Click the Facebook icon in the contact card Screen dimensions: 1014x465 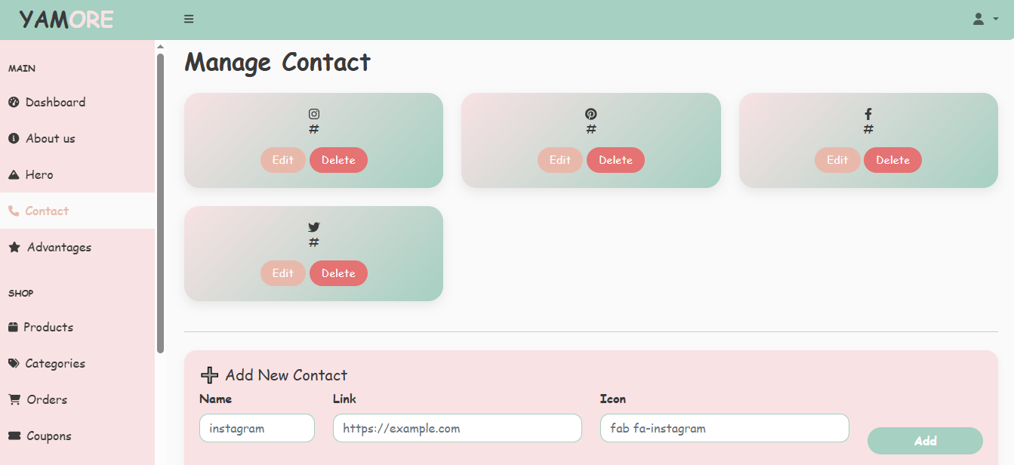point(868,114)
